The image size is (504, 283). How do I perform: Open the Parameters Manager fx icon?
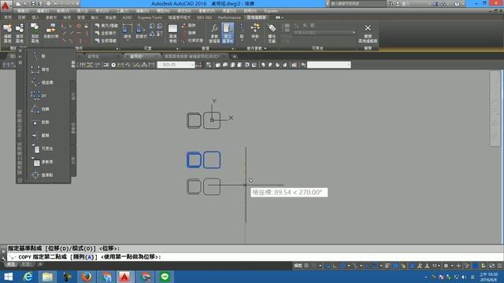coord(214,33)
